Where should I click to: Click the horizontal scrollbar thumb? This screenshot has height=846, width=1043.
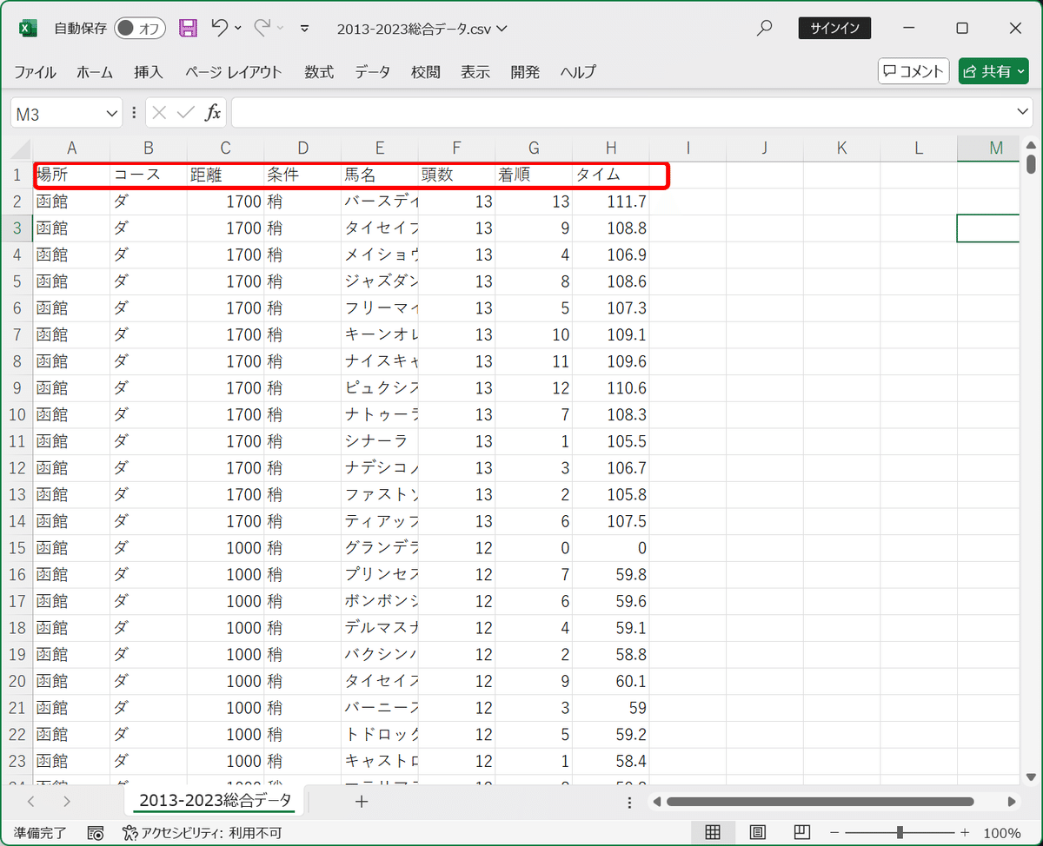click(x=820, y=801)
